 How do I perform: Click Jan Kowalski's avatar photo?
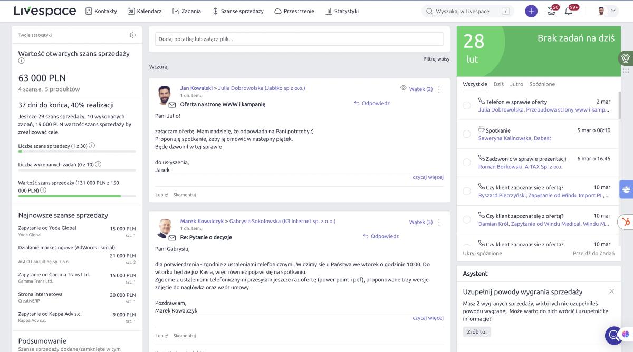pyautogui.click(x=166, y=95)
